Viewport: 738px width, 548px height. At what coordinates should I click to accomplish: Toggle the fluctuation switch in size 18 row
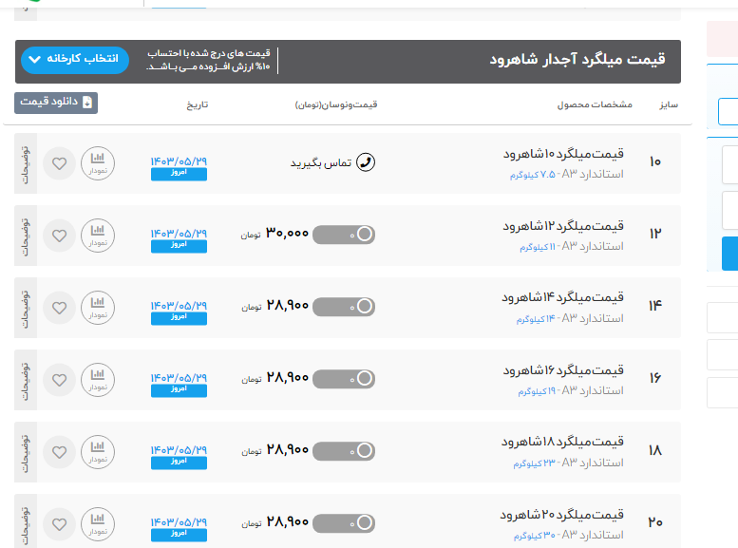[344, 451]
